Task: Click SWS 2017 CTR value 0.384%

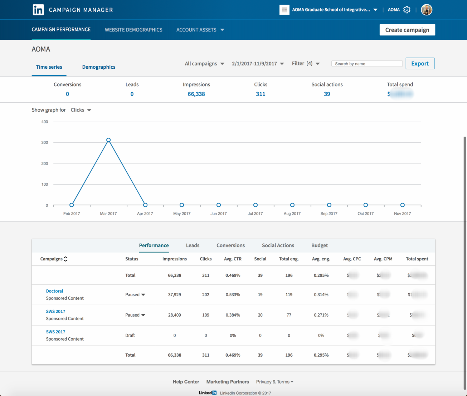Action: click(x=233, y=315)
